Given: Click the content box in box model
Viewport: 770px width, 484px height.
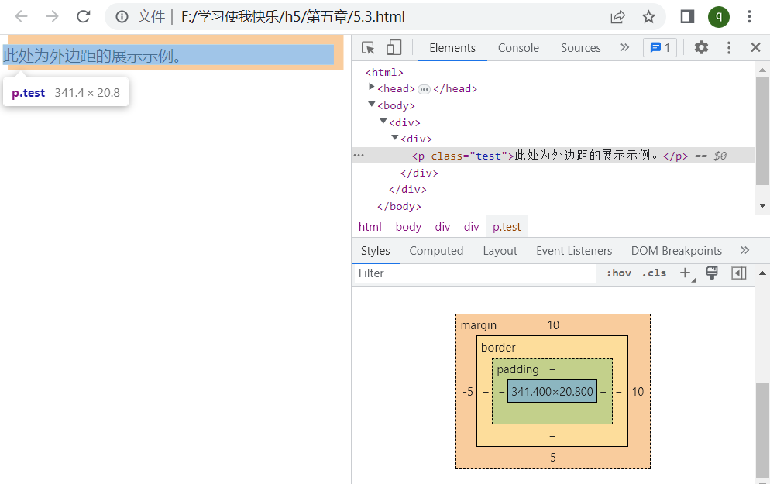Looking at the screenshot, I should tap(552, 392).
